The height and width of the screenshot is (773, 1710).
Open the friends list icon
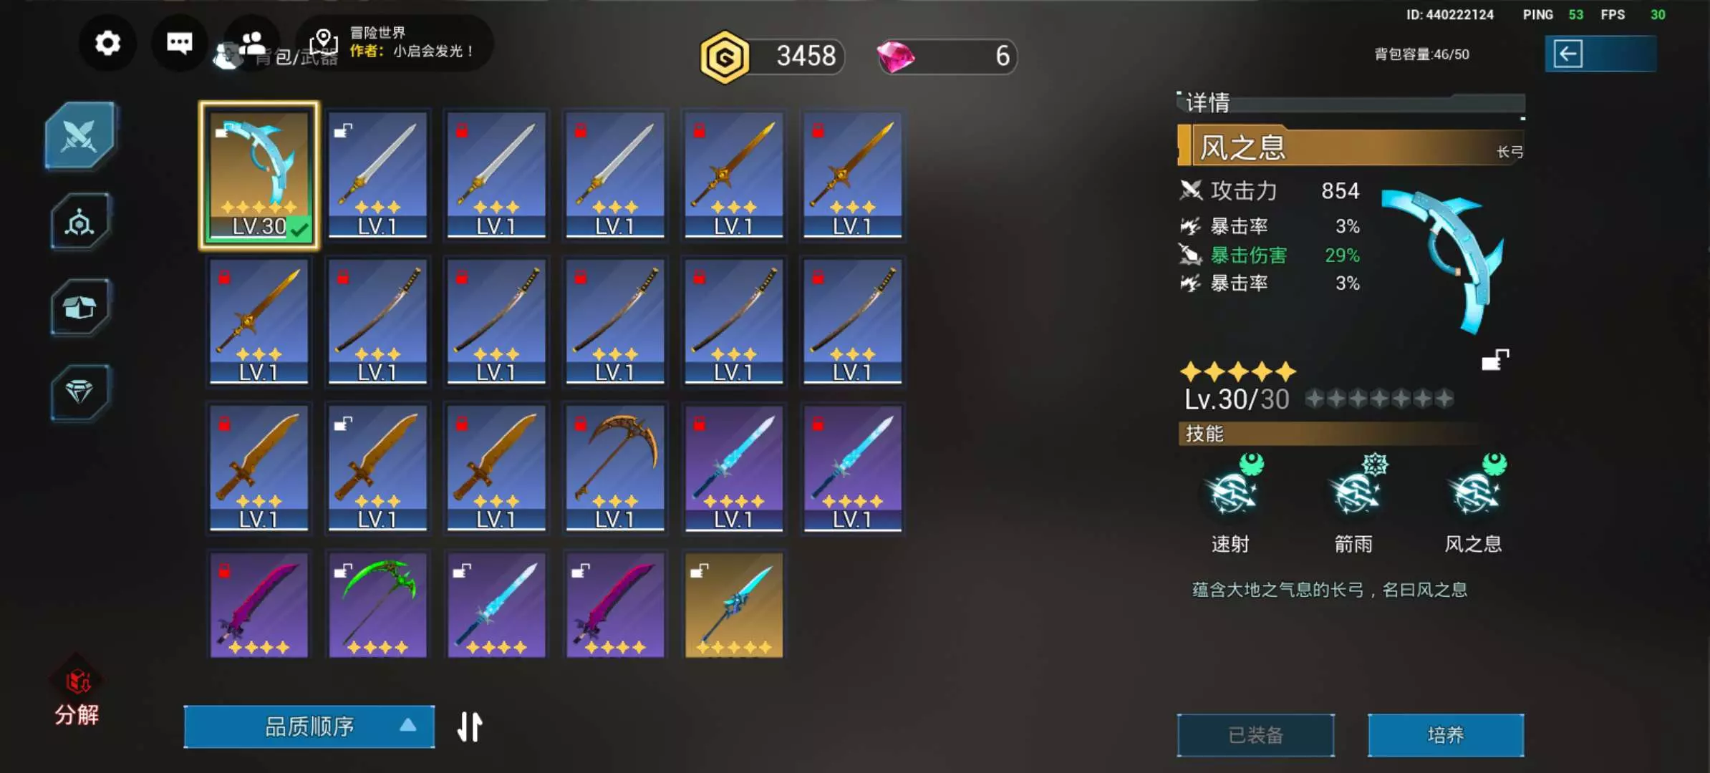tap(251, 43)
